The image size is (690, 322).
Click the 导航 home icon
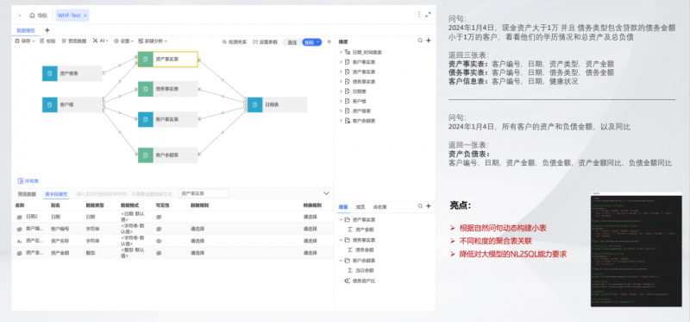coord(32,16)
